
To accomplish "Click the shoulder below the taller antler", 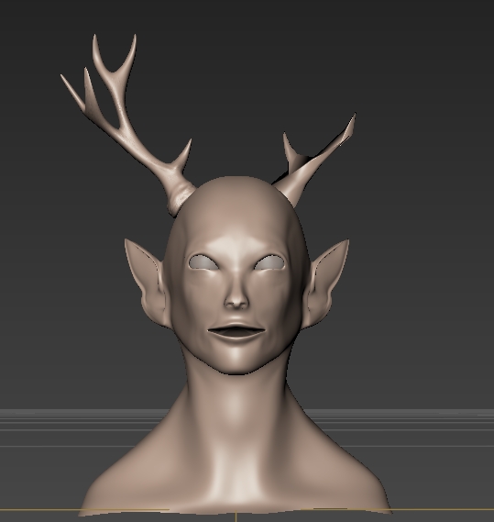I will click(x=133, y=480).
